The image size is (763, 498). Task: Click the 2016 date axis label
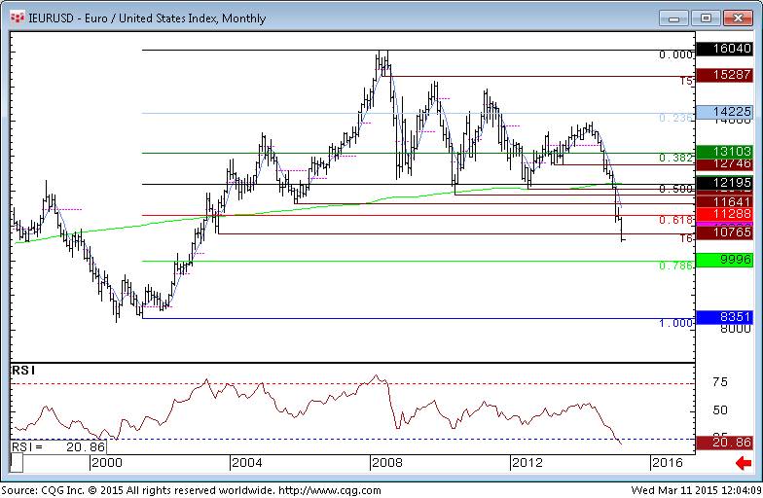click(x=667, y=463)
